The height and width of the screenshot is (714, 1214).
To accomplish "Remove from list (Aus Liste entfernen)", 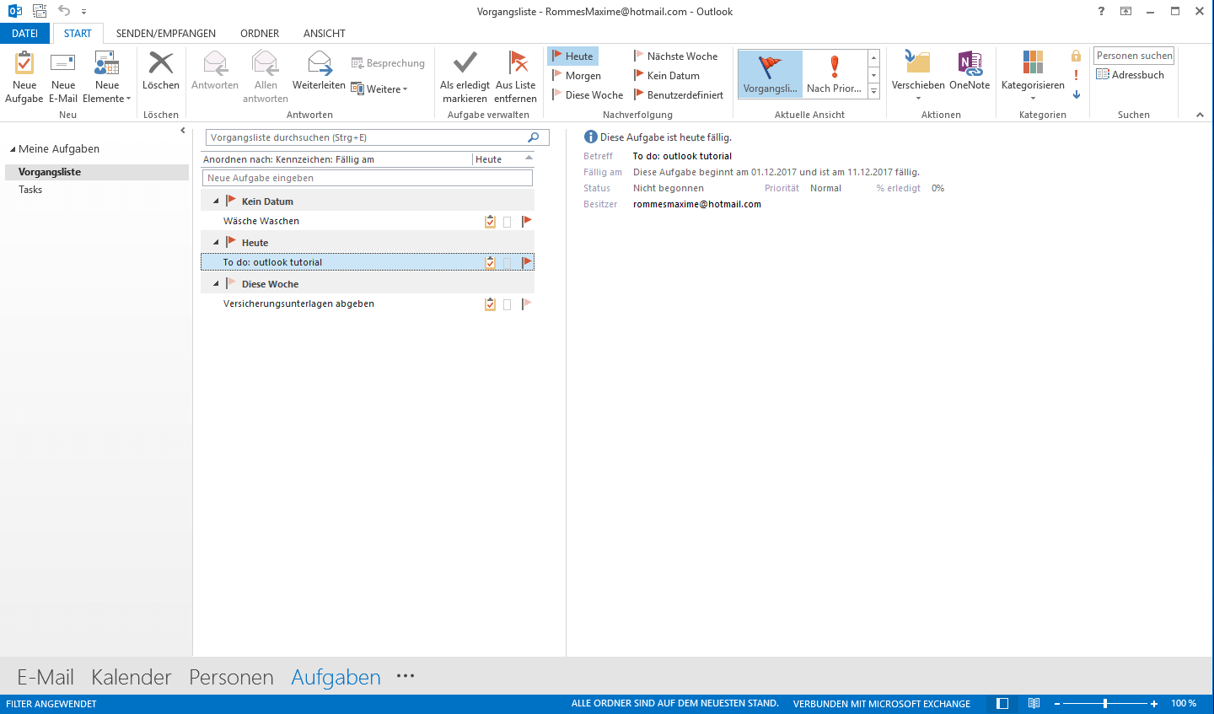I will [x=515, y=77].
